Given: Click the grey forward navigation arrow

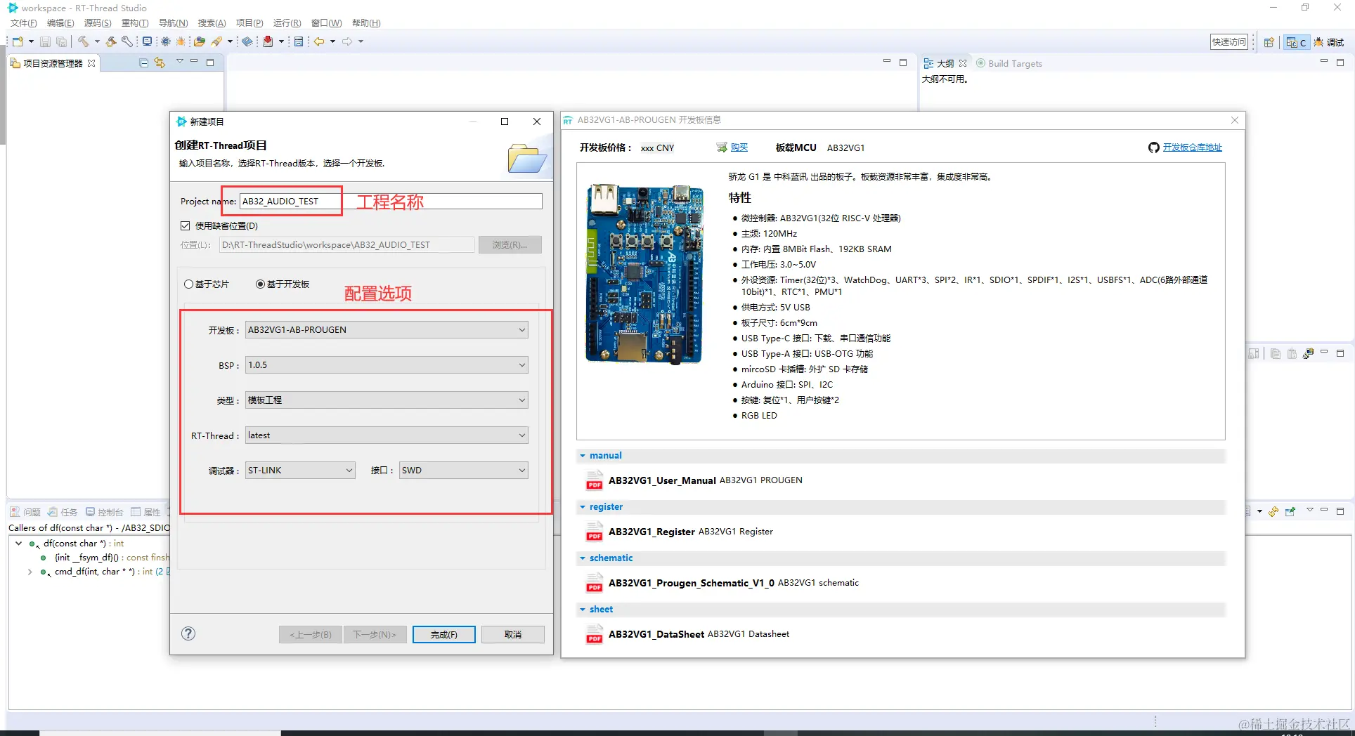Looking at the screenshot, I should pyautogui.click(x=347, y=41).
